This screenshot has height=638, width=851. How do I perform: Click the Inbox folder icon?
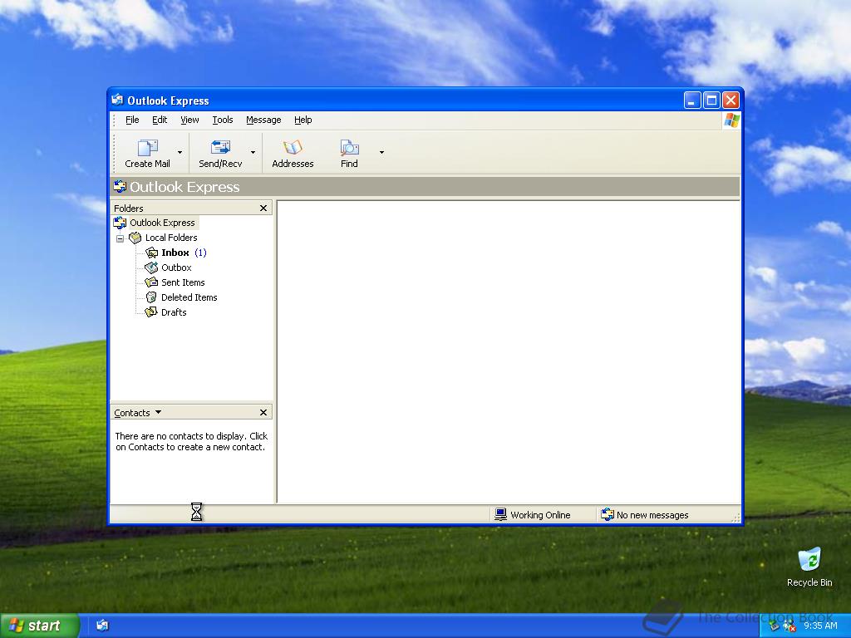(x=151, y=253)
